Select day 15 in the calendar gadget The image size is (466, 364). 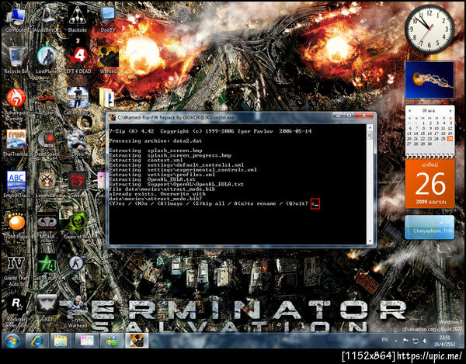(423, 133)
